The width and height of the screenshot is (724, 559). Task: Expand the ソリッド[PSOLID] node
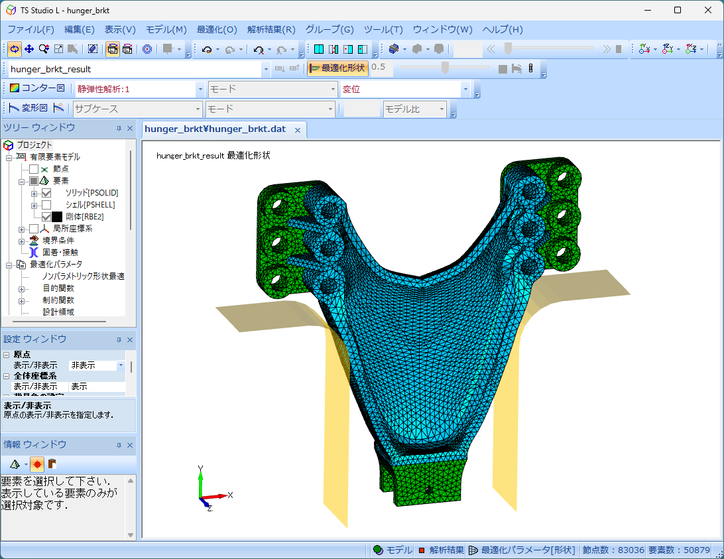(x=34, y=193)
